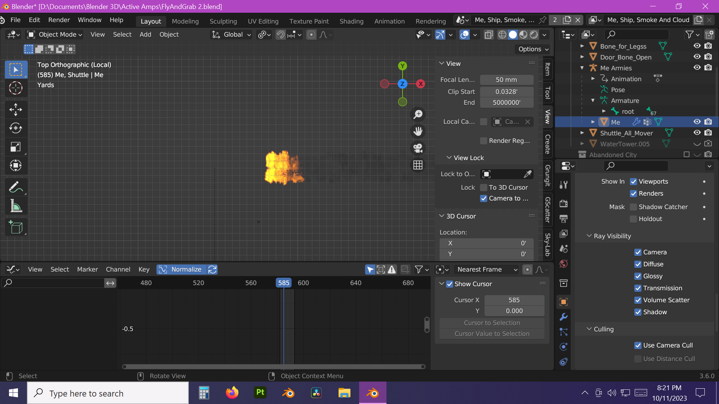
Task: Expand the Bone_for_Legss tree item
Action: click(582, 46)
